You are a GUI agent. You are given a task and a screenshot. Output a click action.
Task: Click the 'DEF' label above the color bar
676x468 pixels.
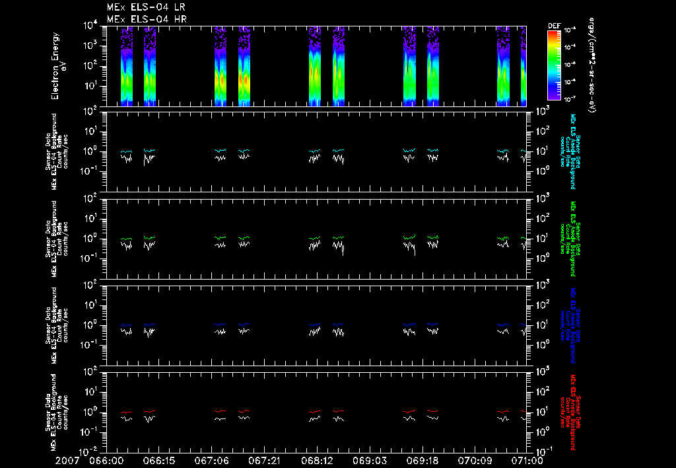coord(554,26)
